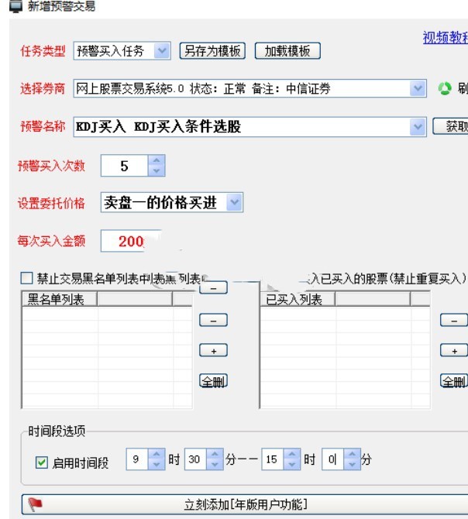
Task: Click the 已买入列表 plus button
Action: coord(454,351)
